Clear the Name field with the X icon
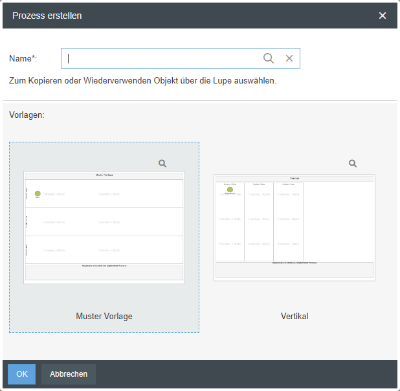This screenshot has width=400, height=391. point(289,58)
